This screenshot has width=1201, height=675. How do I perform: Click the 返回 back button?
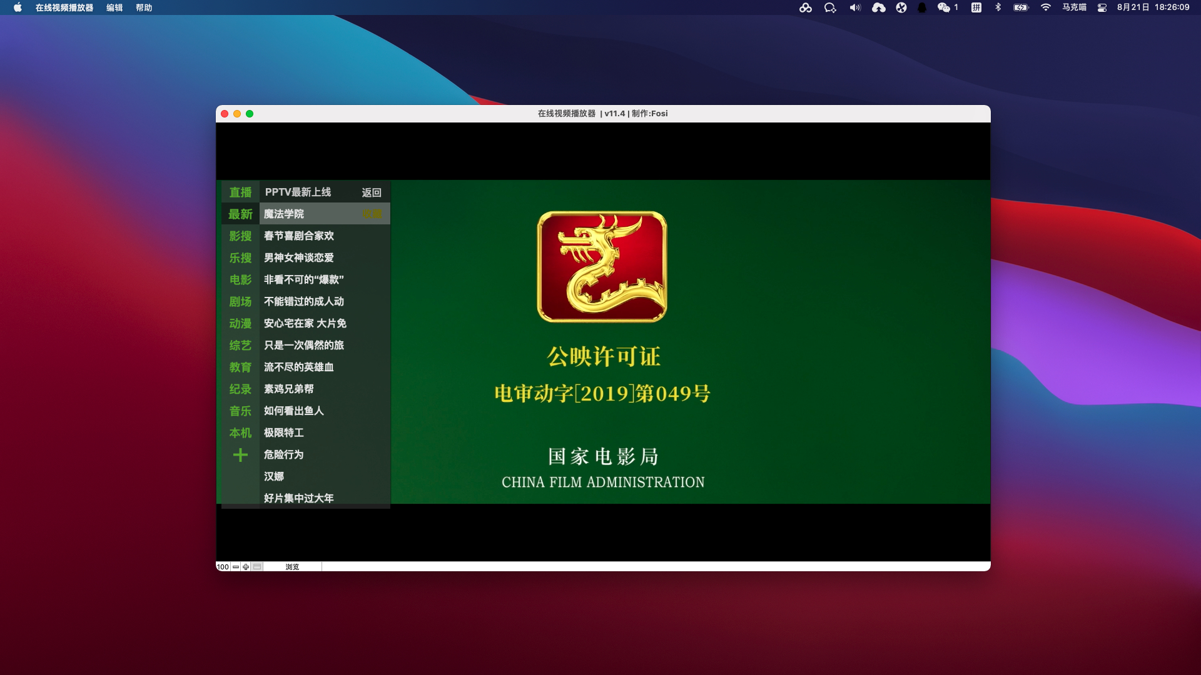(x=372, y=192)
